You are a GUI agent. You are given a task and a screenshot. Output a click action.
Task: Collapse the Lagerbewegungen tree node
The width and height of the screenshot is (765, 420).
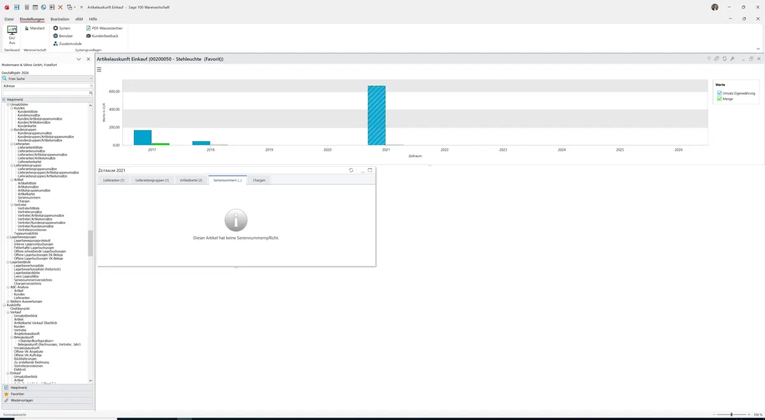[8, 237]
